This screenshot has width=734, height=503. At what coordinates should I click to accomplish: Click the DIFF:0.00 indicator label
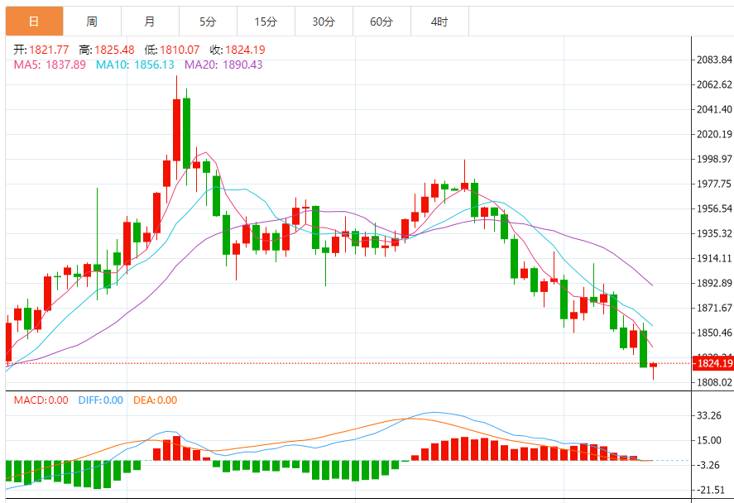pyautogui.click(x=101, y=400)
